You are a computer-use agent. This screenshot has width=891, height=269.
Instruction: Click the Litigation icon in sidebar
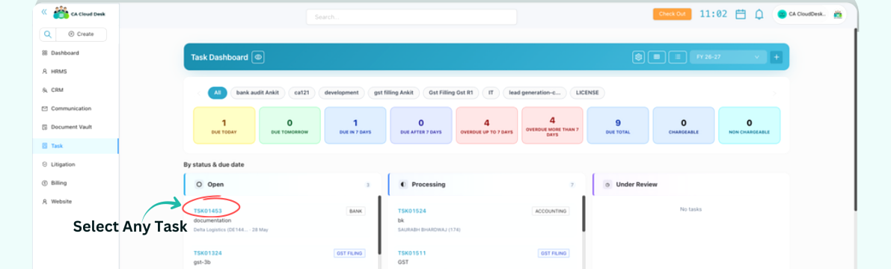[x=44, y=164]
